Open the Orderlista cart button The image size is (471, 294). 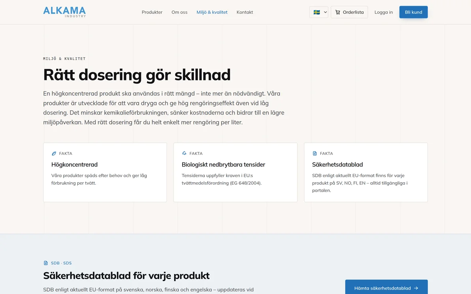click(349, 12)
